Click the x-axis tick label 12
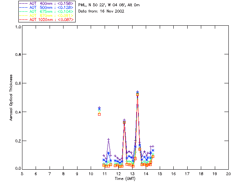235x188 pixels. pyautogui.click(x=118, y=174)
